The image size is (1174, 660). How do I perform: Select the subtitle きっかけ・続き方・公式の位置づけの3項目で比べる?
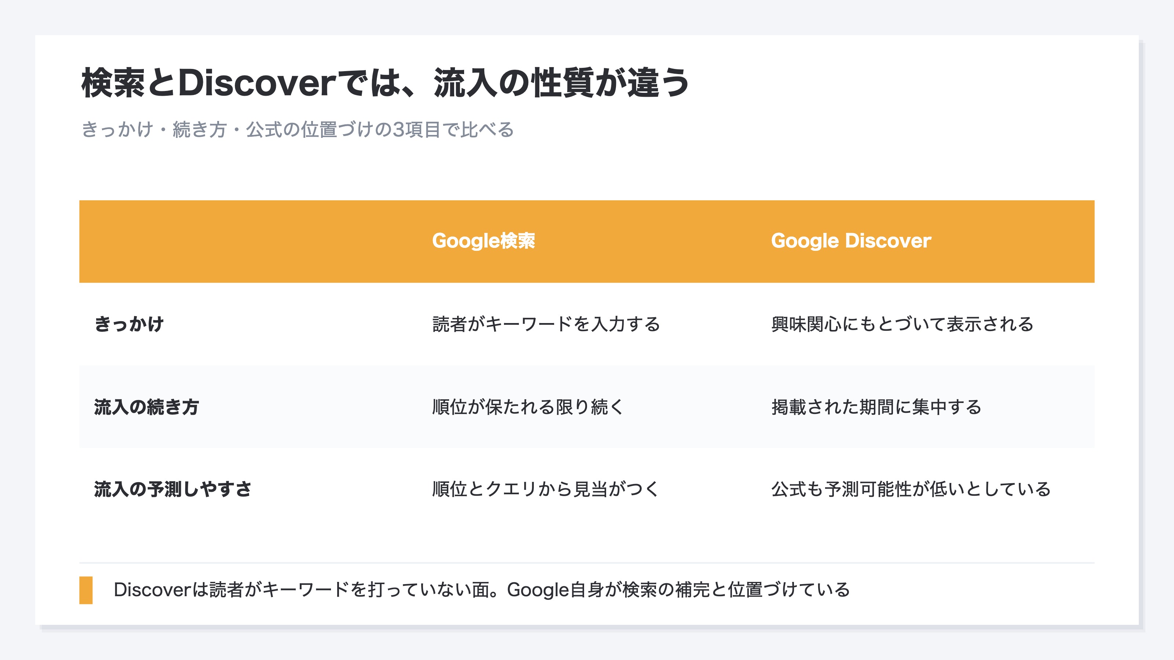(x=298, y=129)
